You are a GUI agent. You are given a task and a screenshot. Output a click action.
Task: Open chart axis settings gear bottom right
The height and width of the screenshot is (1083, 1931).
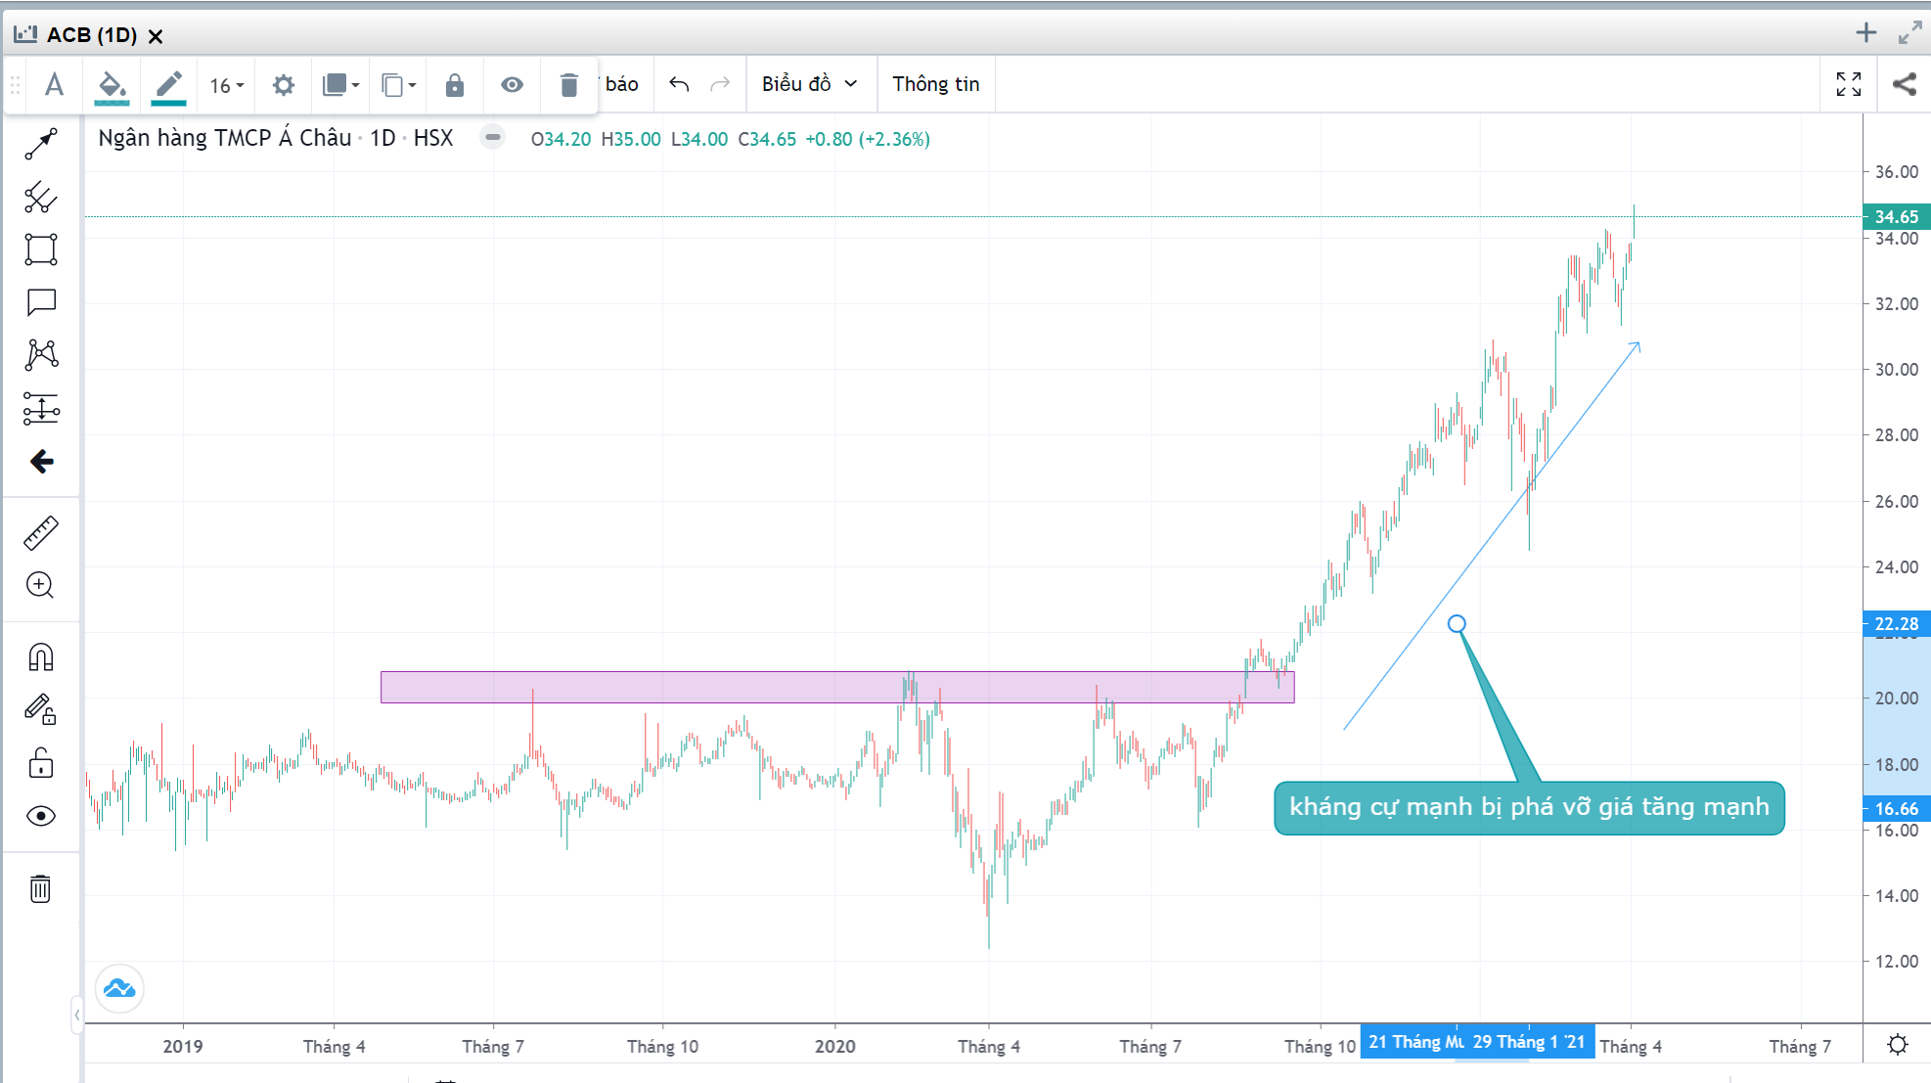[1898, 1045]
